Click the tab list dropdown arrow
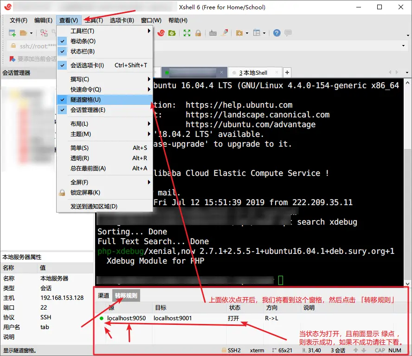Screen dimensions: 412x356 pos(407,72)
